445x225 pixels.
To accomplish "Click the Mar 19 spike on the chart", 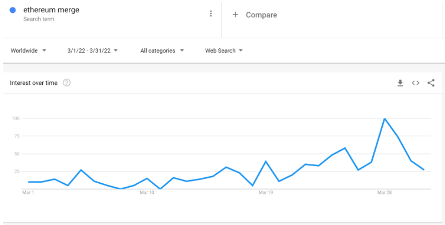I will pyautogui.click(x=265, y=162).
